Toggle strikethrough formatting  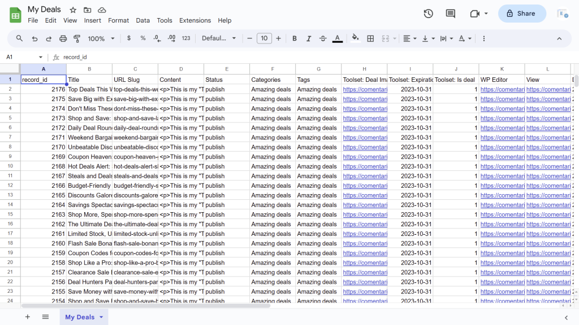323,38
